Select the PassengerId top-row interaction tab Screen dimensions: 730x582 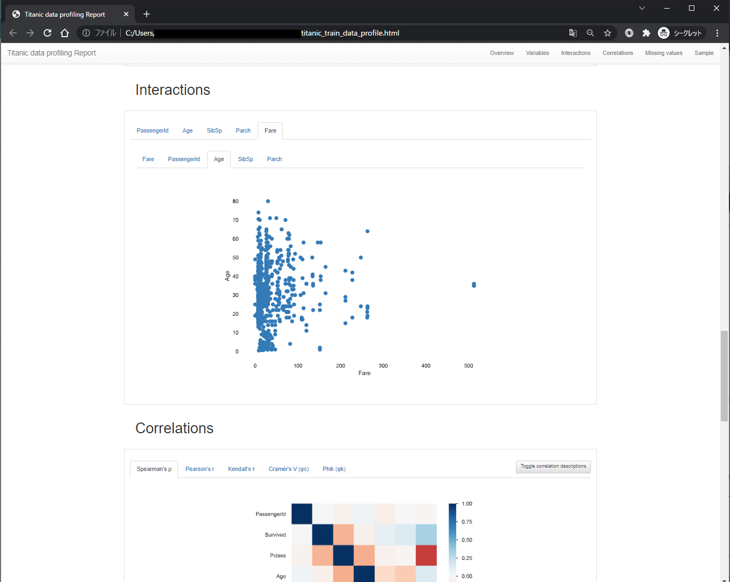click(x=153, y=130)
